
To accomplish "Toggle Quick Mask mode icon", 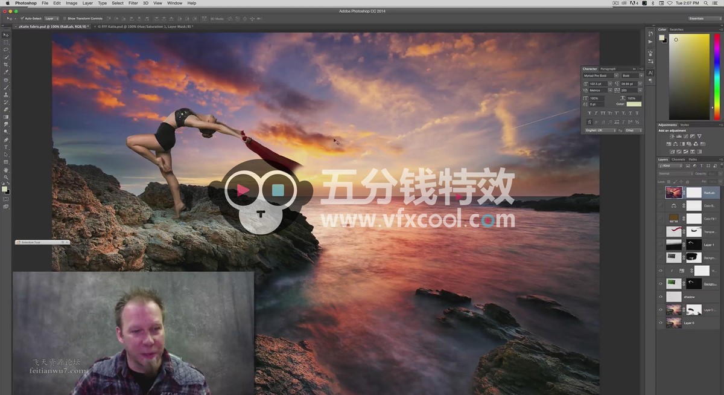I will pos(6,199).
